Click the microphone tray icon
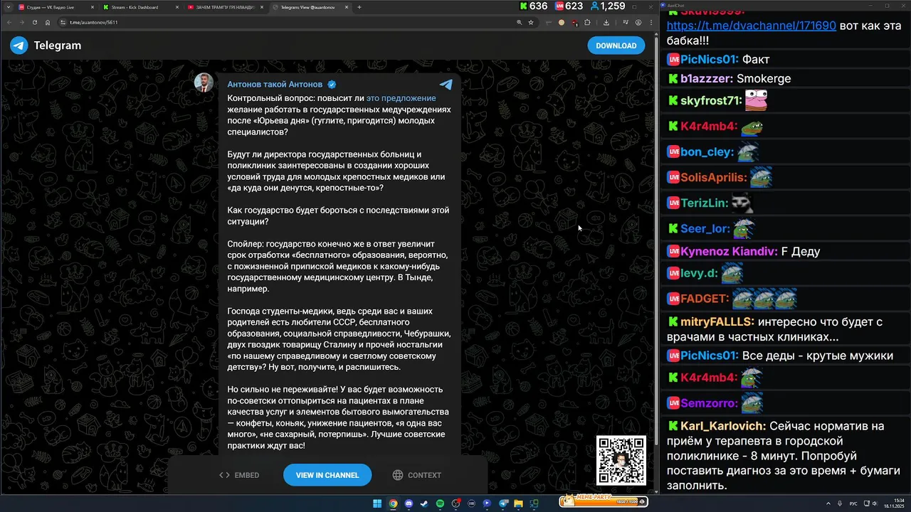This screenshot has height=512, width=911. tap(841, 503)
